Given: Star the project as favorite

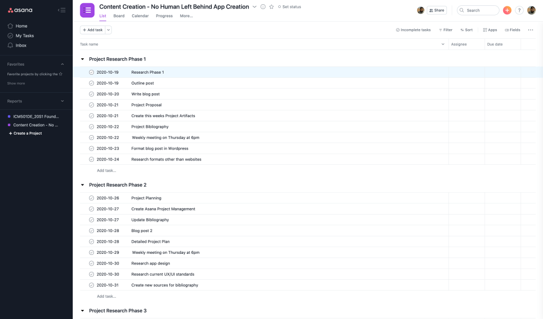Looking at the screenshot, I should click(271, 7).
